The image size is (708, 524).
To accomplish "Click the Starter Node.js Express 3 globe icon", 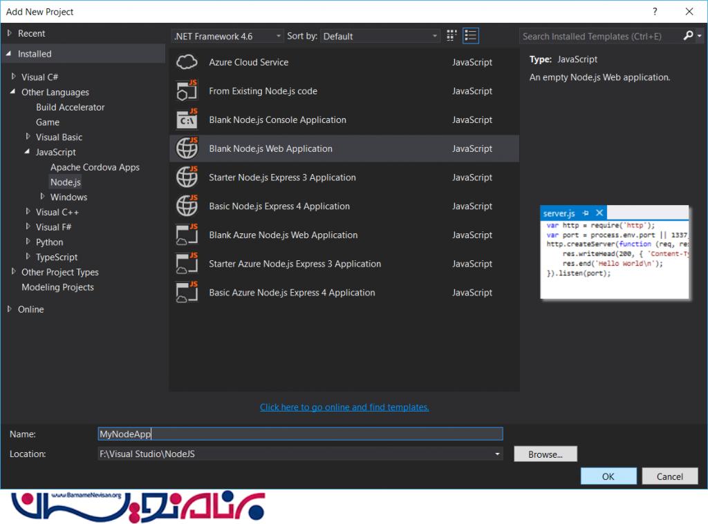I will 187,177.
